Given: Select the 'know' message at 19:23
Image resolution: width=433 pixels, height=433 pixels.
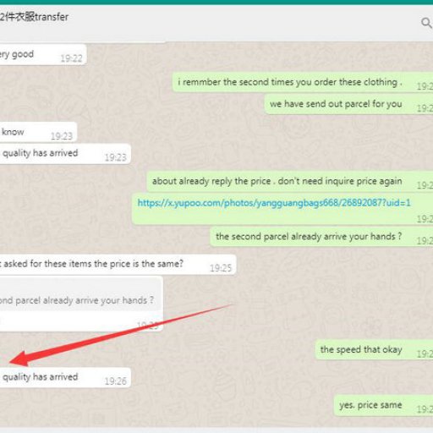Looking at the screenshot, I should (x=38, y=132).
